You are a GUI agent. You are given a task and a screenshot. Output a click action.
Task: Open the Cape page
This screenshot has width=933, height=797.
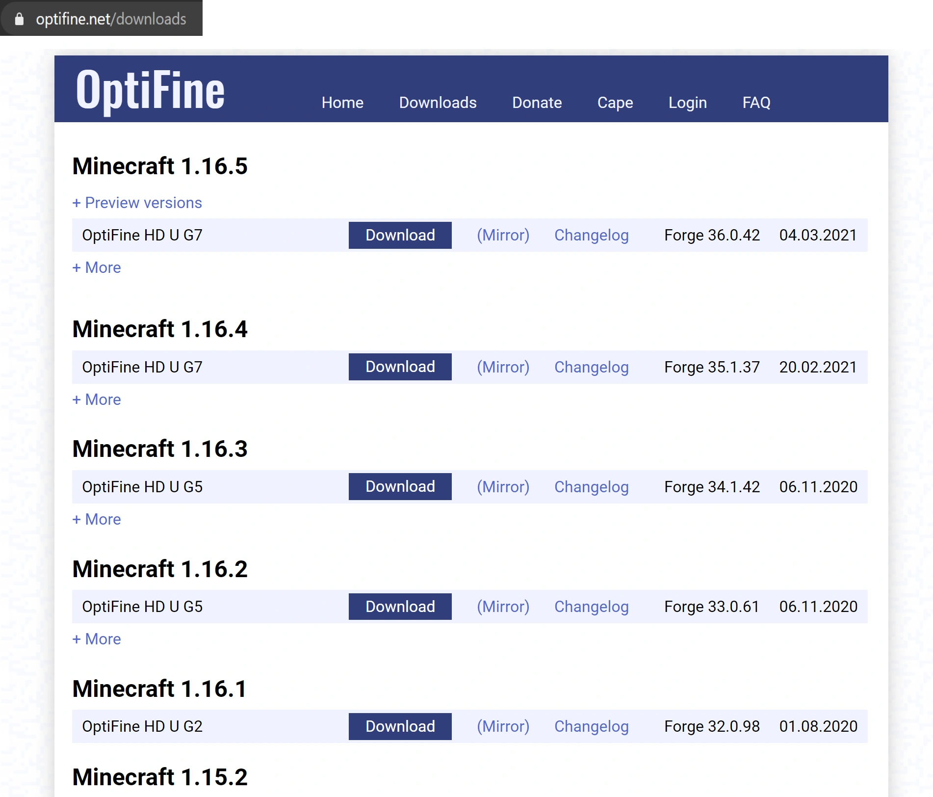tap(615, 103)
